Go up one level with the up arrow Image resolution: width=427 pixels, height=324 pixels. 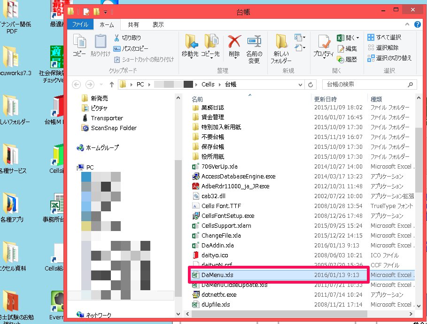click(111, 85)
